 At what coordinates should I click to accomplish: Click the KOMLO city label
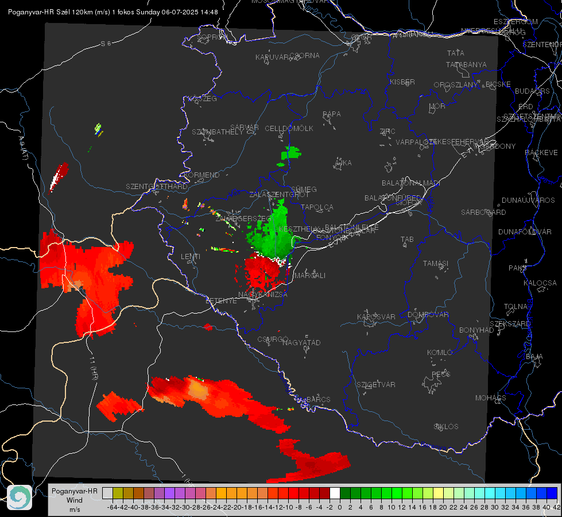point(440,353)
